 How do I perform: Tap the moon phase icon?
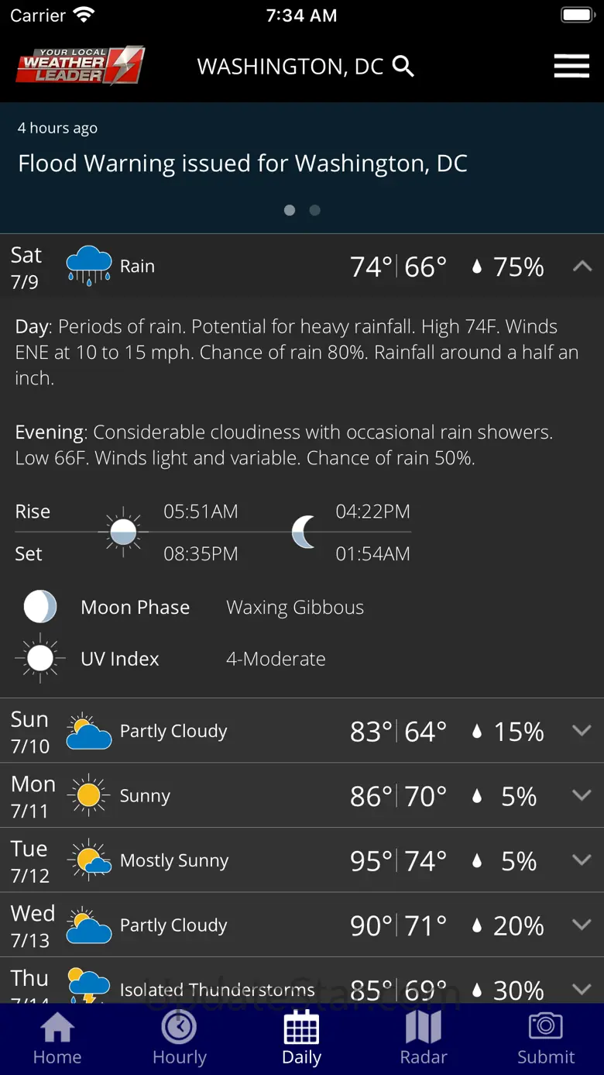[40, 607]
